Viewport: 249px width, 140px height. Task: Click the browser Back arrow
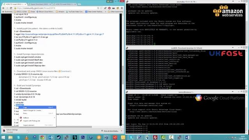coord(4,8)
